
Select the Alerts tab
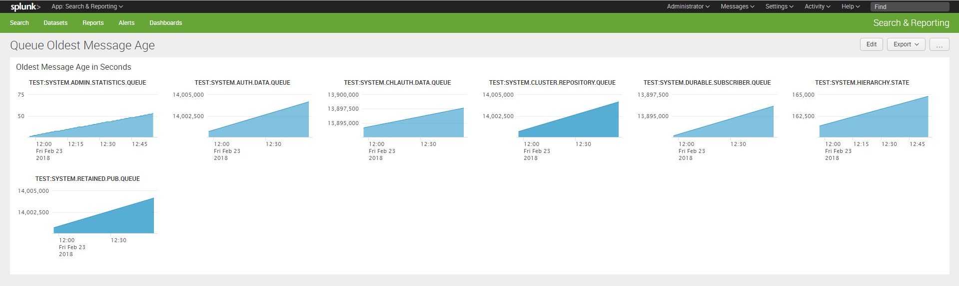pyautogui.click(x=126, y=23)
